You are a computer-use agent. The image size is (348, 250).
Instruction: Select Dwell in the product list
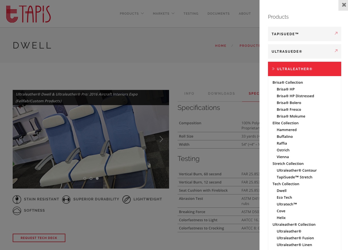[x=281, y=191]
